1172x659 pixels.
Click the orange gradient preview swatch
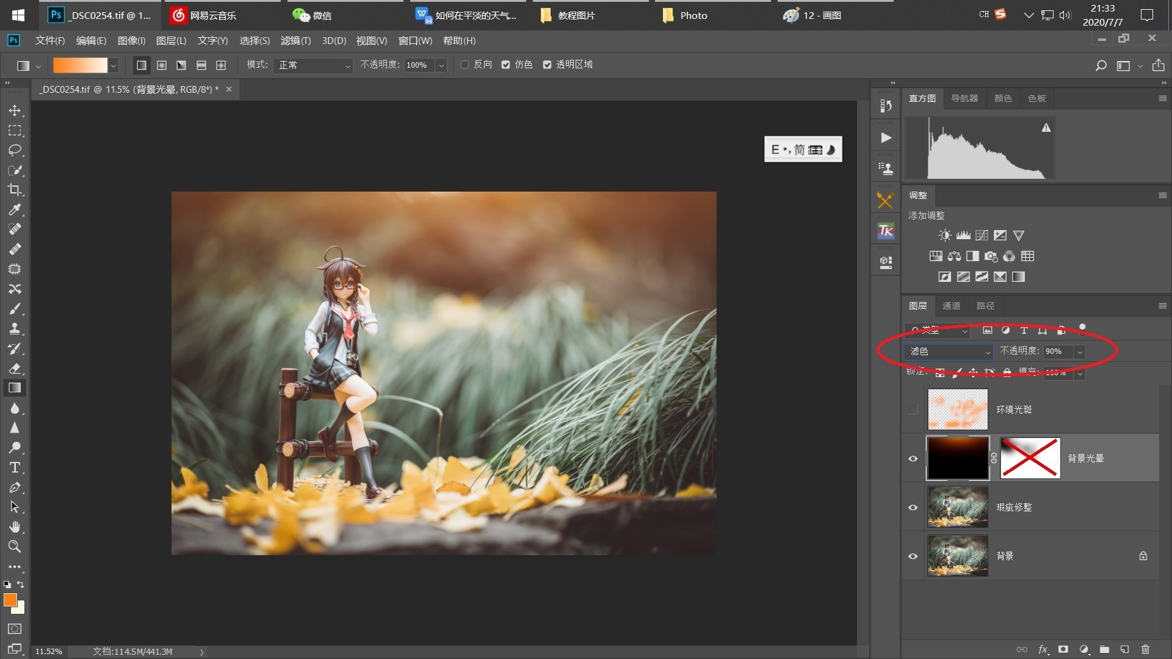coord(80,65)
